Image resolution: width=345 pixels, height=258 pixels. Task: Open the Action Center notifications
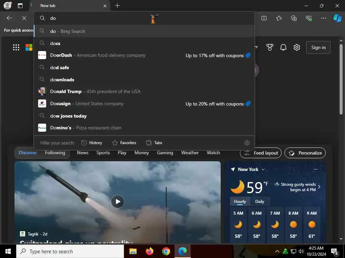[335, 252]
